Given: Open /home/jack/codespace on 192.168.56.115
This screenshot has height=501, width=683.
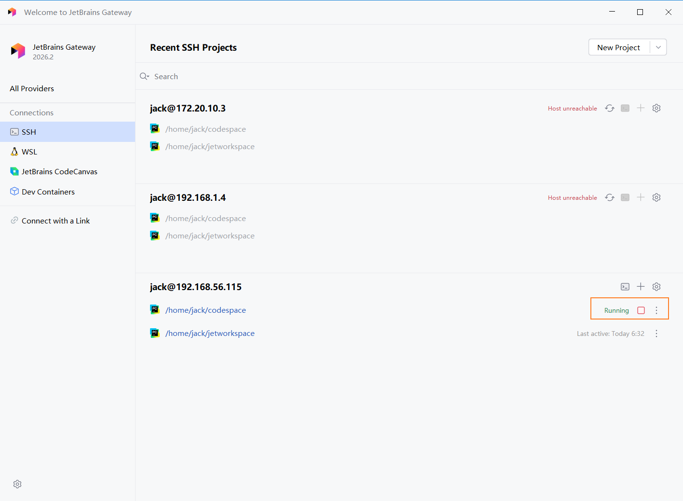Looking at the screenshot, I should pyautogui.click(x=205, y=310).
